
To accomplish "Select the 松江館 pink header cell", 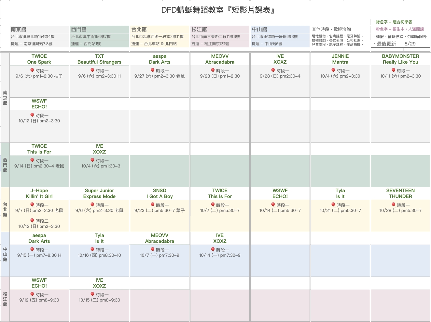I will click(220, 29).
